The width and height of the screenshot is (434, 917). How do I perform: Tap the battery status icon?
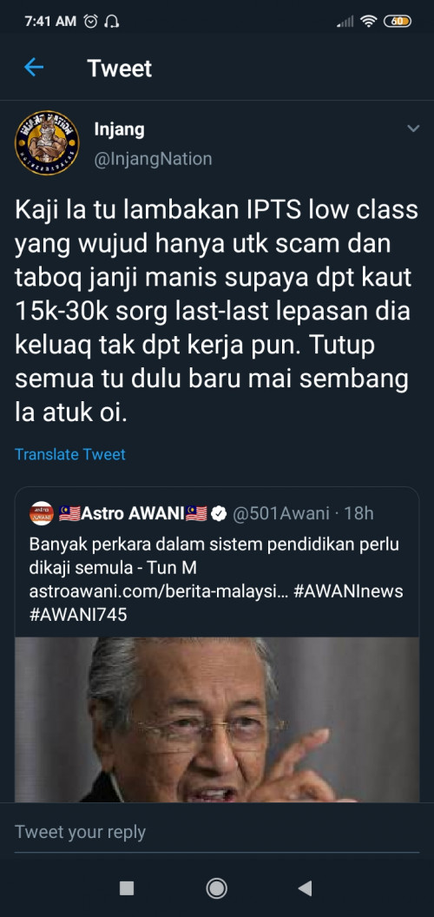398,21
